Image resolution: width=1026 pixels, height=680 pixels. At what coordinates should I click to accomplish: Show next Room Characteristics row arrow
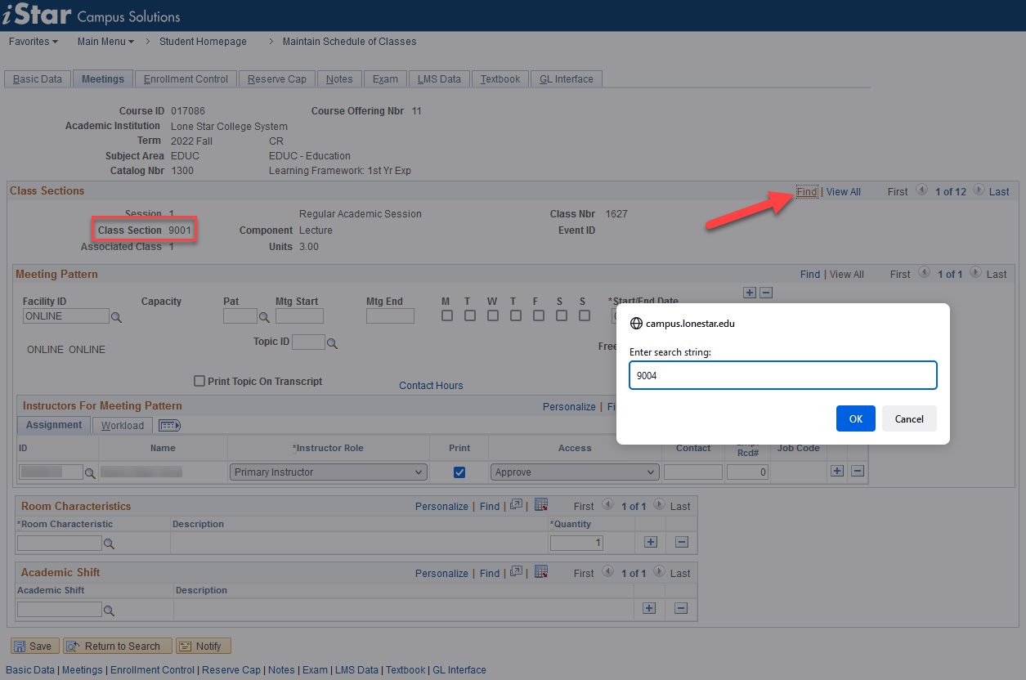tap(659, 505)
